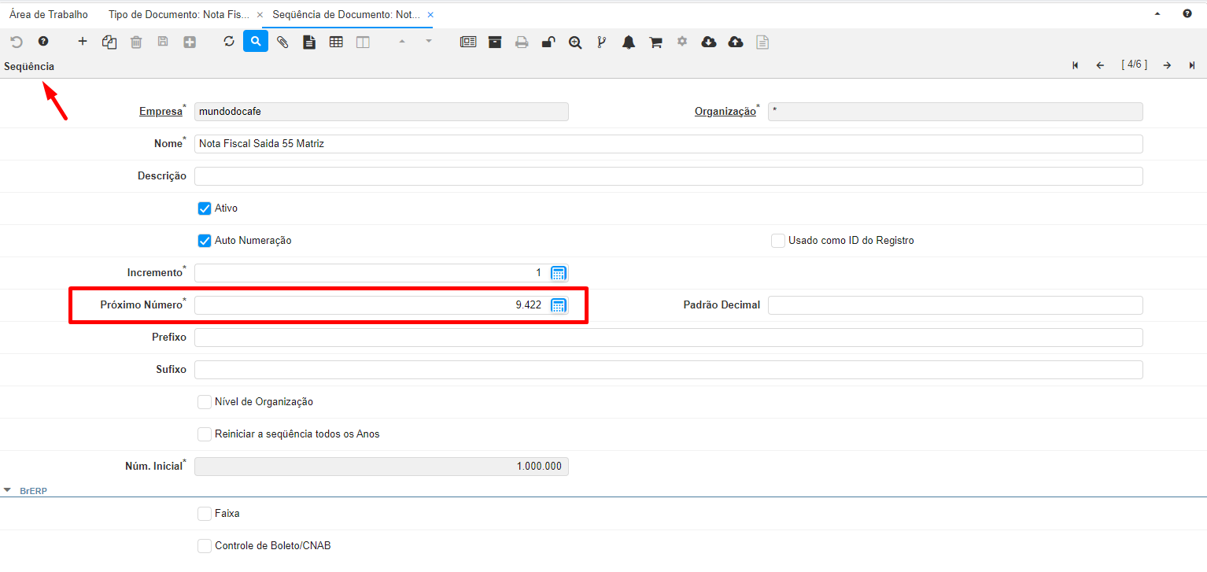1207x572 pixels.
Task: Click the Refresh icon in the toolbar
Action: (229, 42)
